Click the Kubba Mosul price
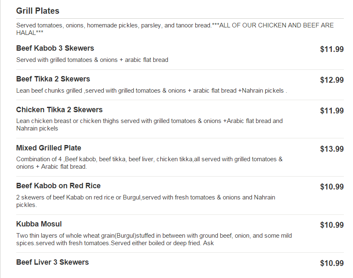Screen dimensions: 353x278 [332, 225]
